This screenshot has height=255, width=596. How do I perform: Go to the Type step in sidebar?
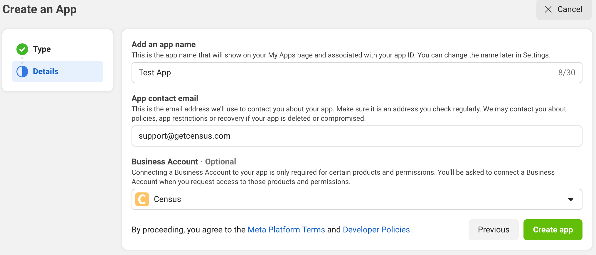click(42, 49)
